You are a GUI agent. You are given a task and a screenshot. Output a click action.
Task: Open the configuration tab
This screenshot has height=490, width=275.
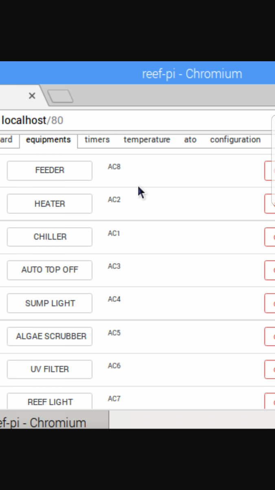235,140
